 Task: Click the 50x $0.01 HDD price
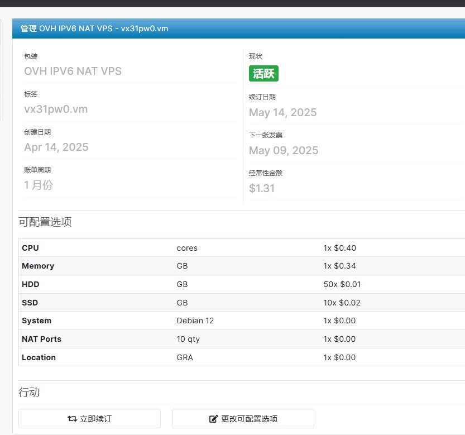click(x=342, y=284)
